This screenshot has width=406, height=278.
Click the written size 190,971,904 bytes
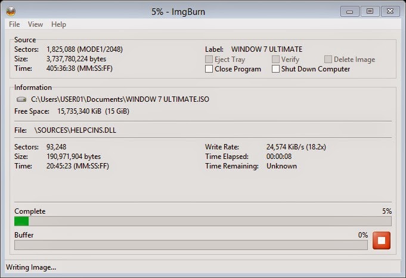pyautogui.click(x=73, y=157)
